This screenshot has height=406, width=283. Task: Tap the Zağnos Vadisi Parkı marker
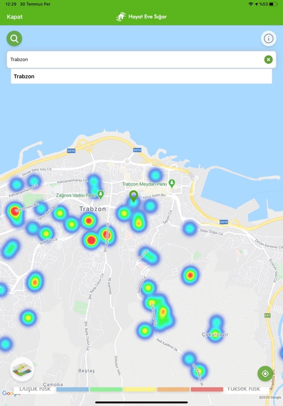click(x=101, y=194)
